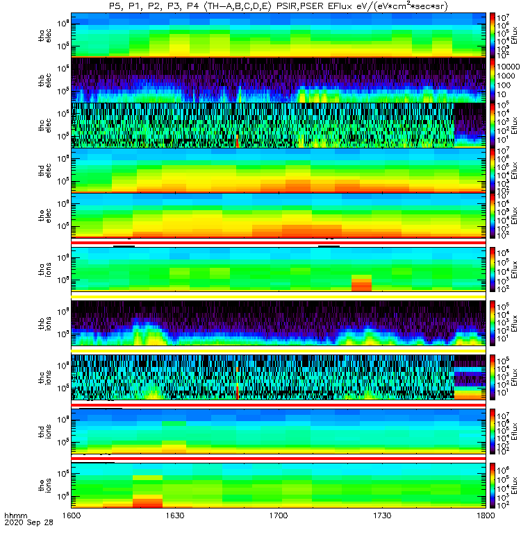Click the thd elec color bar
Viewport: 521px width, 555px height.
pyautogui.click(x=493, y=170)
